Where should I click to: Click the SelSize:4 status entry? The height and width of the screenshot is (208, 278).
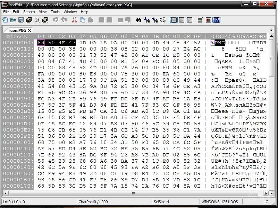(161, 202)
